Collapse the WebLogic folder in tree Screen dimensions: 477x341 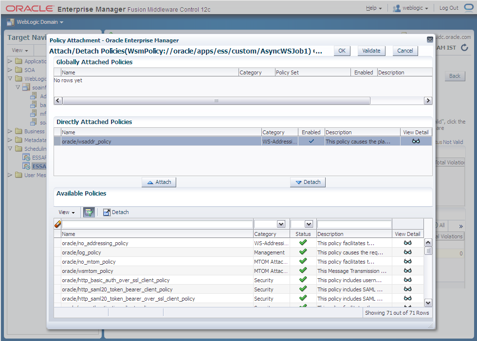point(10,78)
